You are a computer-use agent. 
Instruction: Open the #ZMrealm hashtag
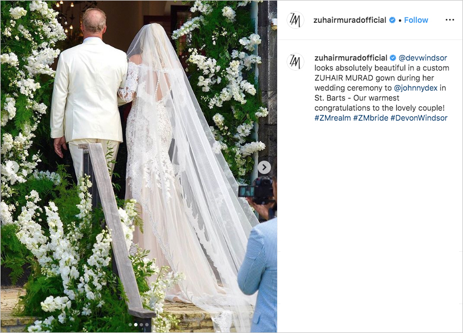332,118
